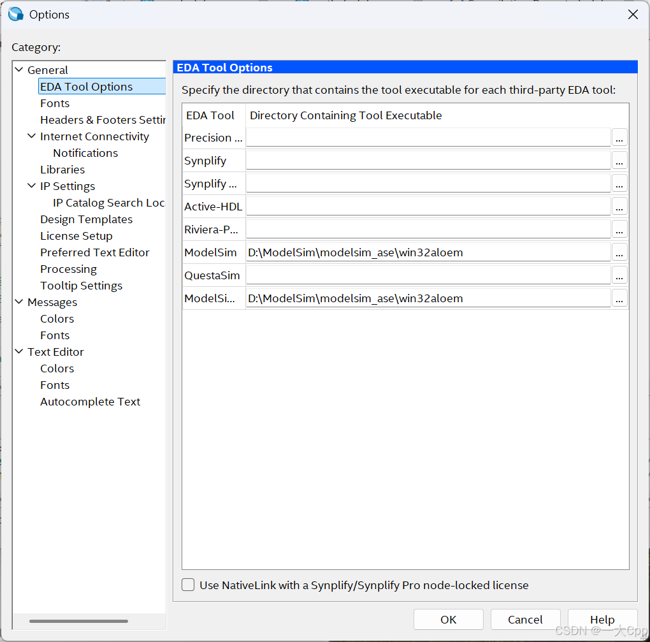Collapse the General category
Image resolution: width=650 pixels, height=642 pixels.
point(19,69)
